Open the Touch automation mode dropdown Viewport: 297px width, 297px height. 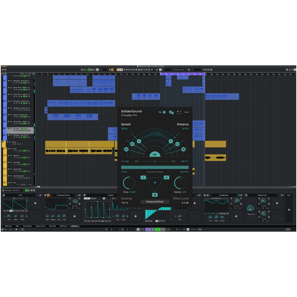[103, 70]
